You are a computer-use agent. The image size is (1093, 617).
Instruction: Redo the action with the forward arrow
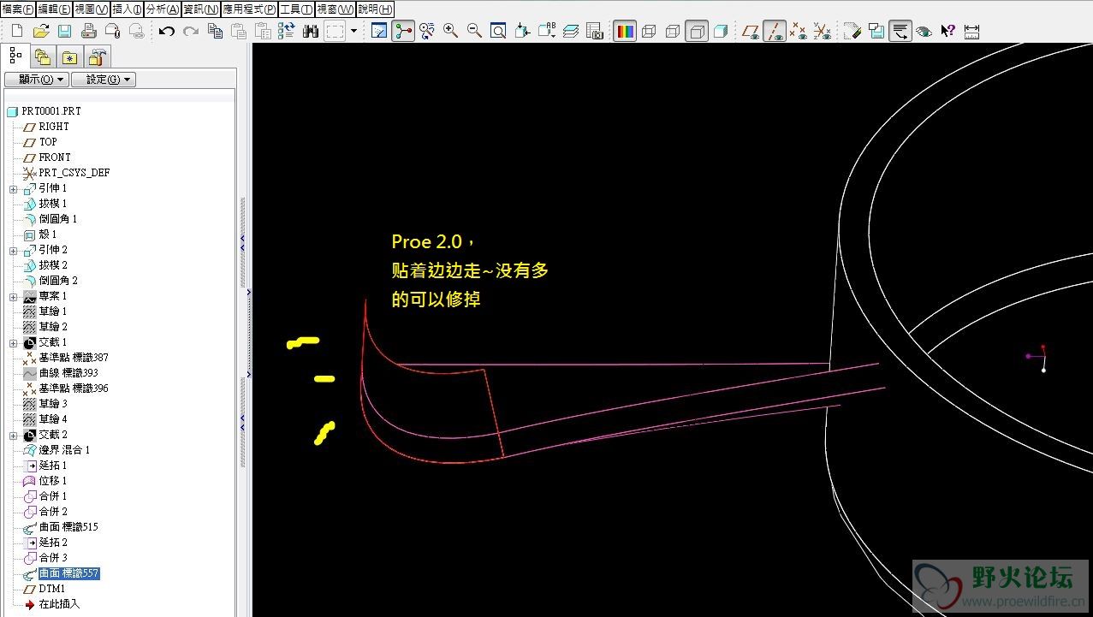[x=191, y=31]
